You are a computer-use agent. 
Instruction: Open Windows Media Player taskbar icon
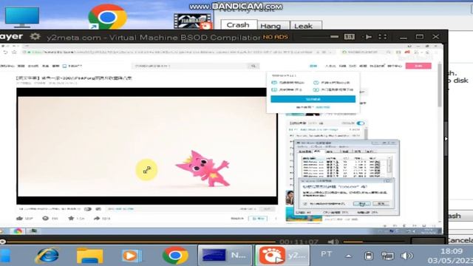(x=132, y=256)
